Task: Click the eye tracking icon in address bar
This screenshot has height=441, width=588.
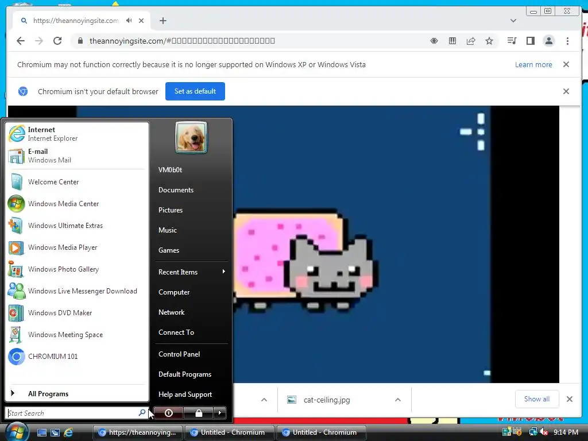Action: click(x=434, y=41)
